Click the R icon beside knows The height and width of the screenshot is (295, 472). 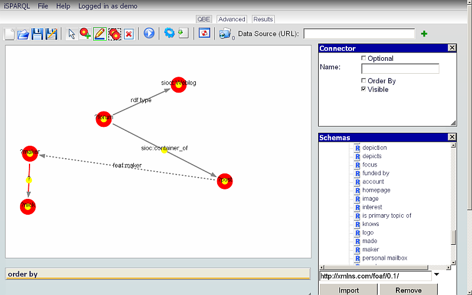pos(357,224)
